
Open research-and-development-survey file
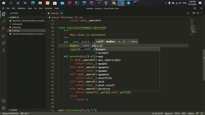click(x=27, y=34)
